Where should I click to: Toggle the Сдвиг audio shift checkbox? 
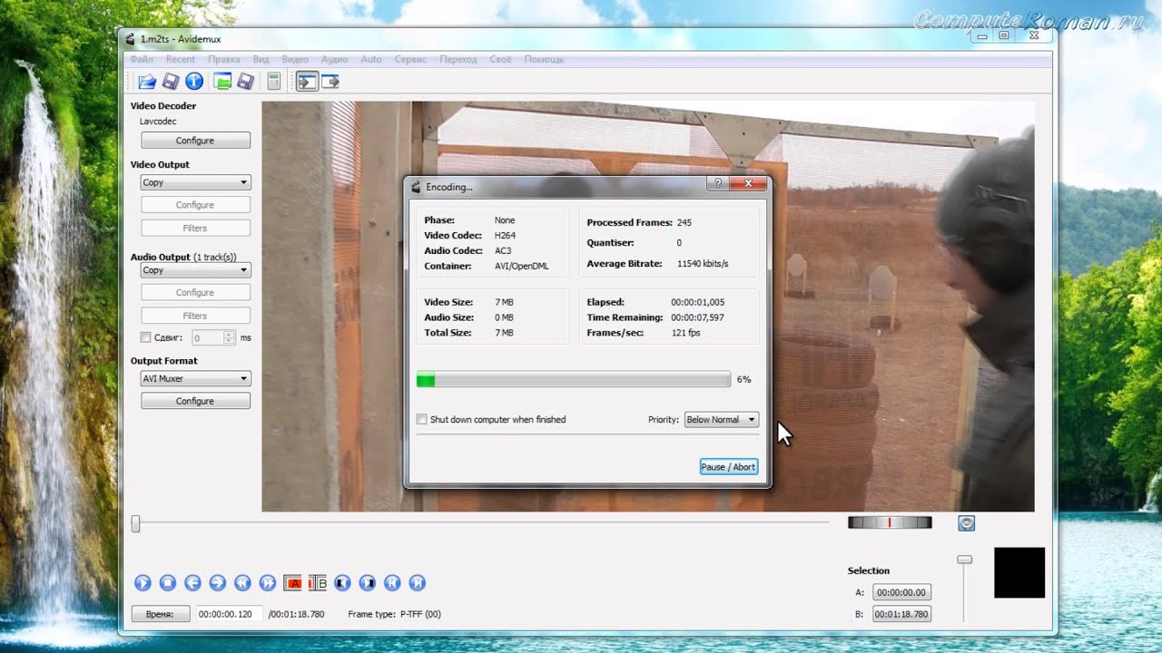[145, 337]
